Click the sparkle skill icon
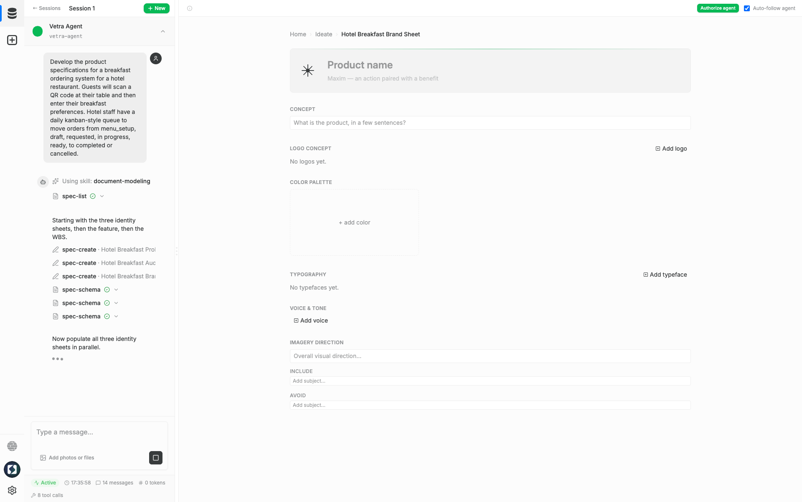 (56, 181)
